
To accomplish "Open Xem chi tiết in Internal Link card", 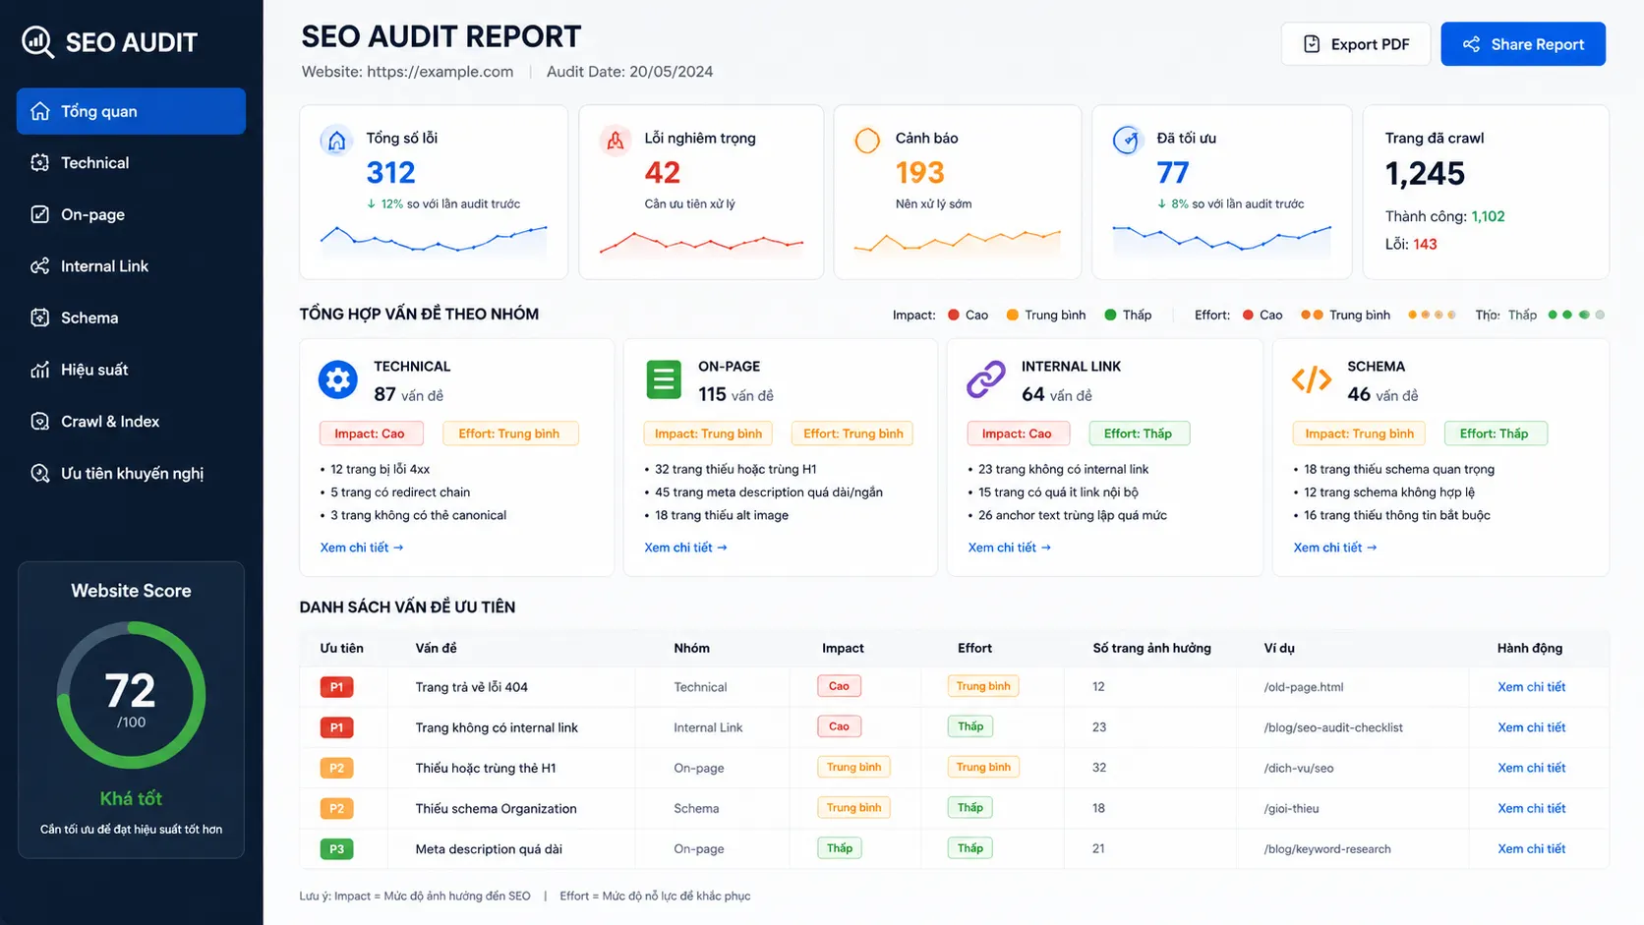I will coord(1010,548).
